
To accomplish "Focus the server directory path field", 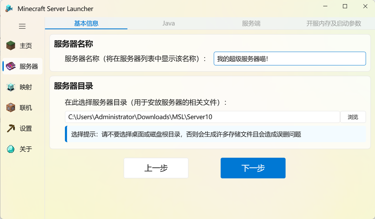I will 202,117.
